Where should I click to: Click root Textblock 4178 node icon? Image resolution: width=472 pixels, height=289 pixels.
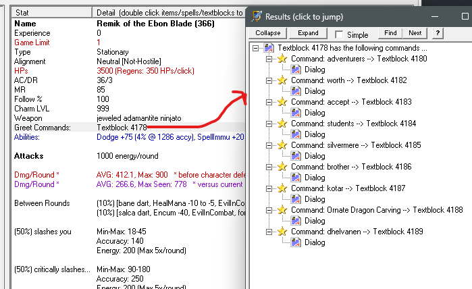click(269, 48)
